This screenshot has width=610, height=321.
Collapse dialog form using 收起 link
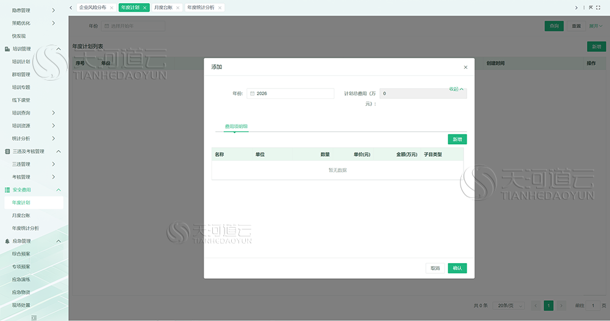pyautogui.click(x=456, y=89)
